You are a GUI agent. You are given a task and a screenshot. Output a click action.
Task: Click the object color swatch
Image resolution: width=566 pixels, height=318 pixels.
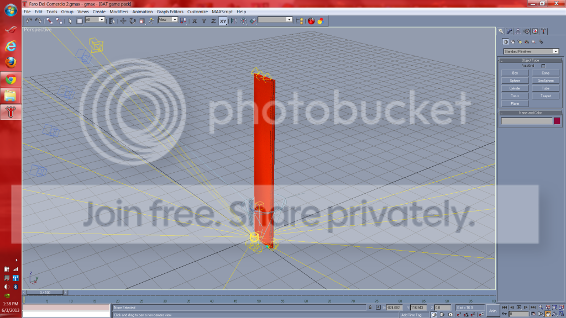557,121
